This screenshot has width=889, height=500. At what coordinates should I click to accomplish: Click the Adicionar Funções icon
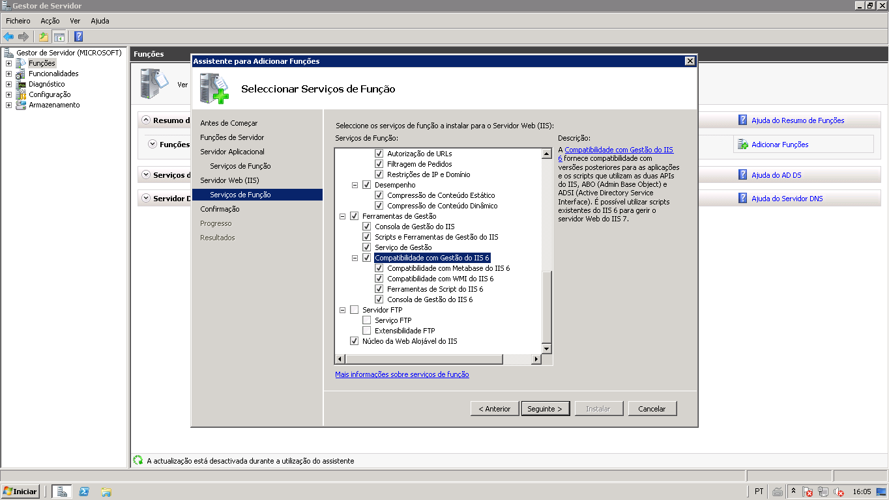(x=742, y=145)
